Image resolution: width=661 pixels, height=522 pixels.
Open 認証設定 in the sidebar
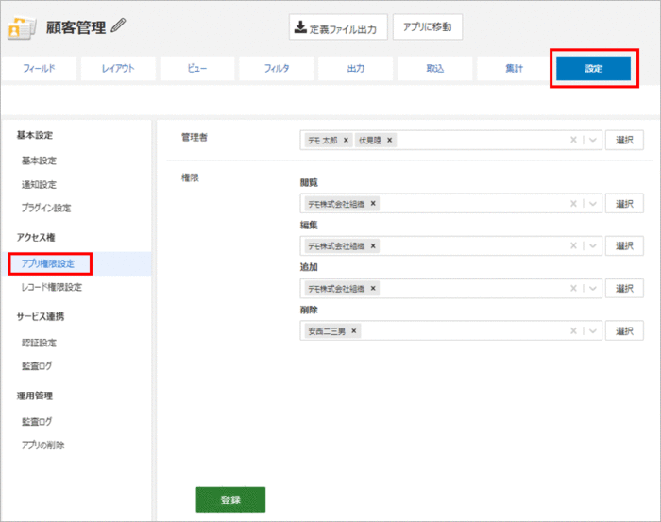(39, 343)
